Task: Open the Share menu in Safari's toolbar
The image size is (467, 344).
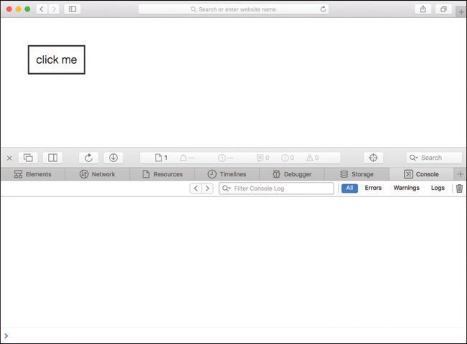Action: (x=423, y=9)
